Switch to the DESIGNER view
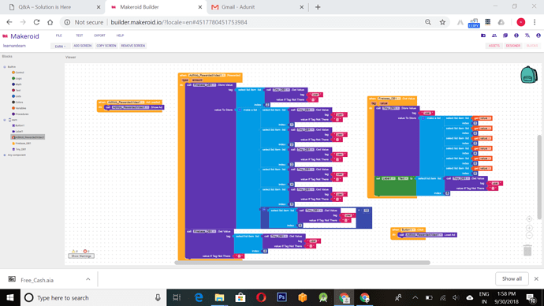Screen dimensions: 544x306 (x=512, y=46)
